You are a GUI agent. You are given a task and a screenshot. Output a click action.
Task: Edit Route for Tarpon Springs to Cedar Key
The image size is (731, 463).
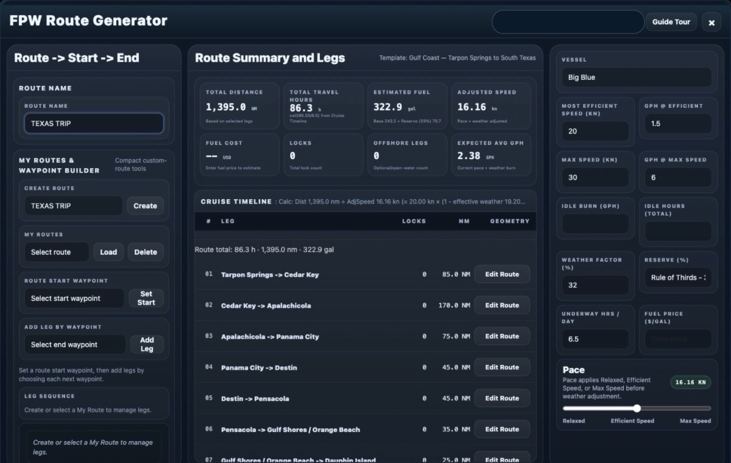pyautogui.click(x=502, y=274)
